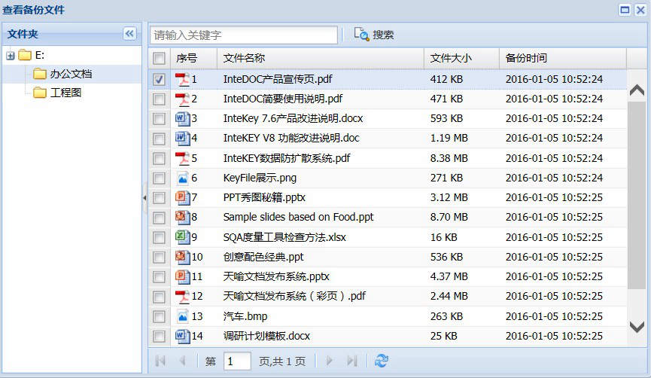Go to the first page using the paging icon
651x378 pixels.
pos(160,361)
